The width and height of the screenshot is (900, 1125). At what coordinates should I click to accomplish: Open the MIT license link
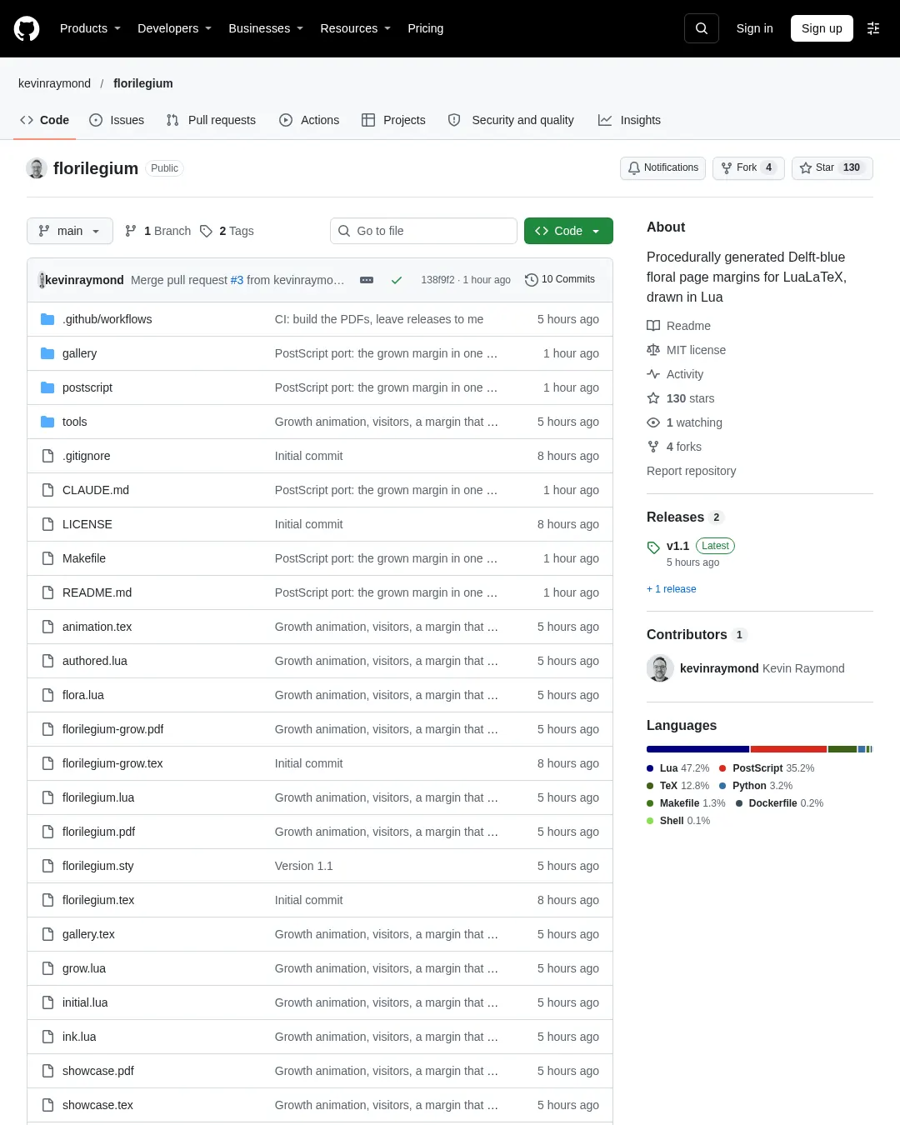[x=686, y=350]
